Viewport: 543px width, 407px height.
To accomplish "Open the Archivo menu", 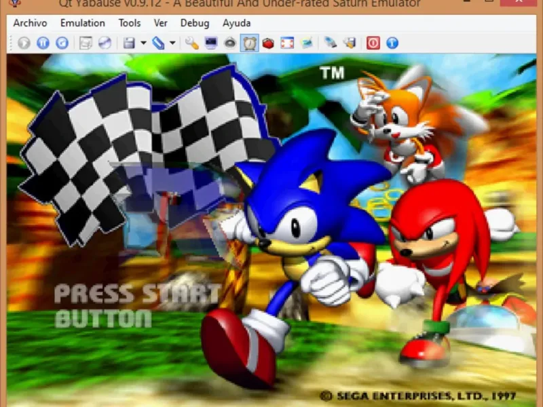I will (30, 23).
